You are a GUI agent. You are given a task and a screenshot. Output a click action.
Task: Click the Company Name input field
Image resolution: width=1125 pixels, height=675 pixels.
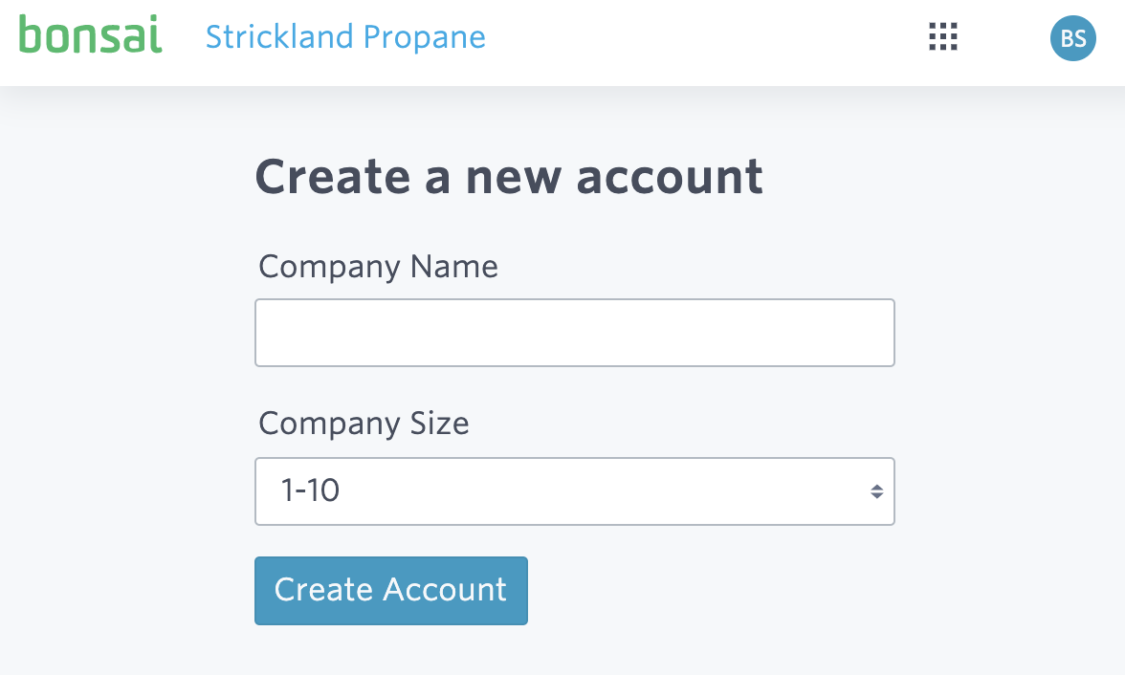click(x=574, y=333)
